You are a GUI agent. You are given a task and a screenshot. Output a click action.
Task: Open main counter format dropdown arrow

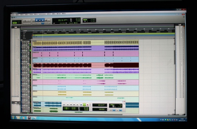pos(68,20)
